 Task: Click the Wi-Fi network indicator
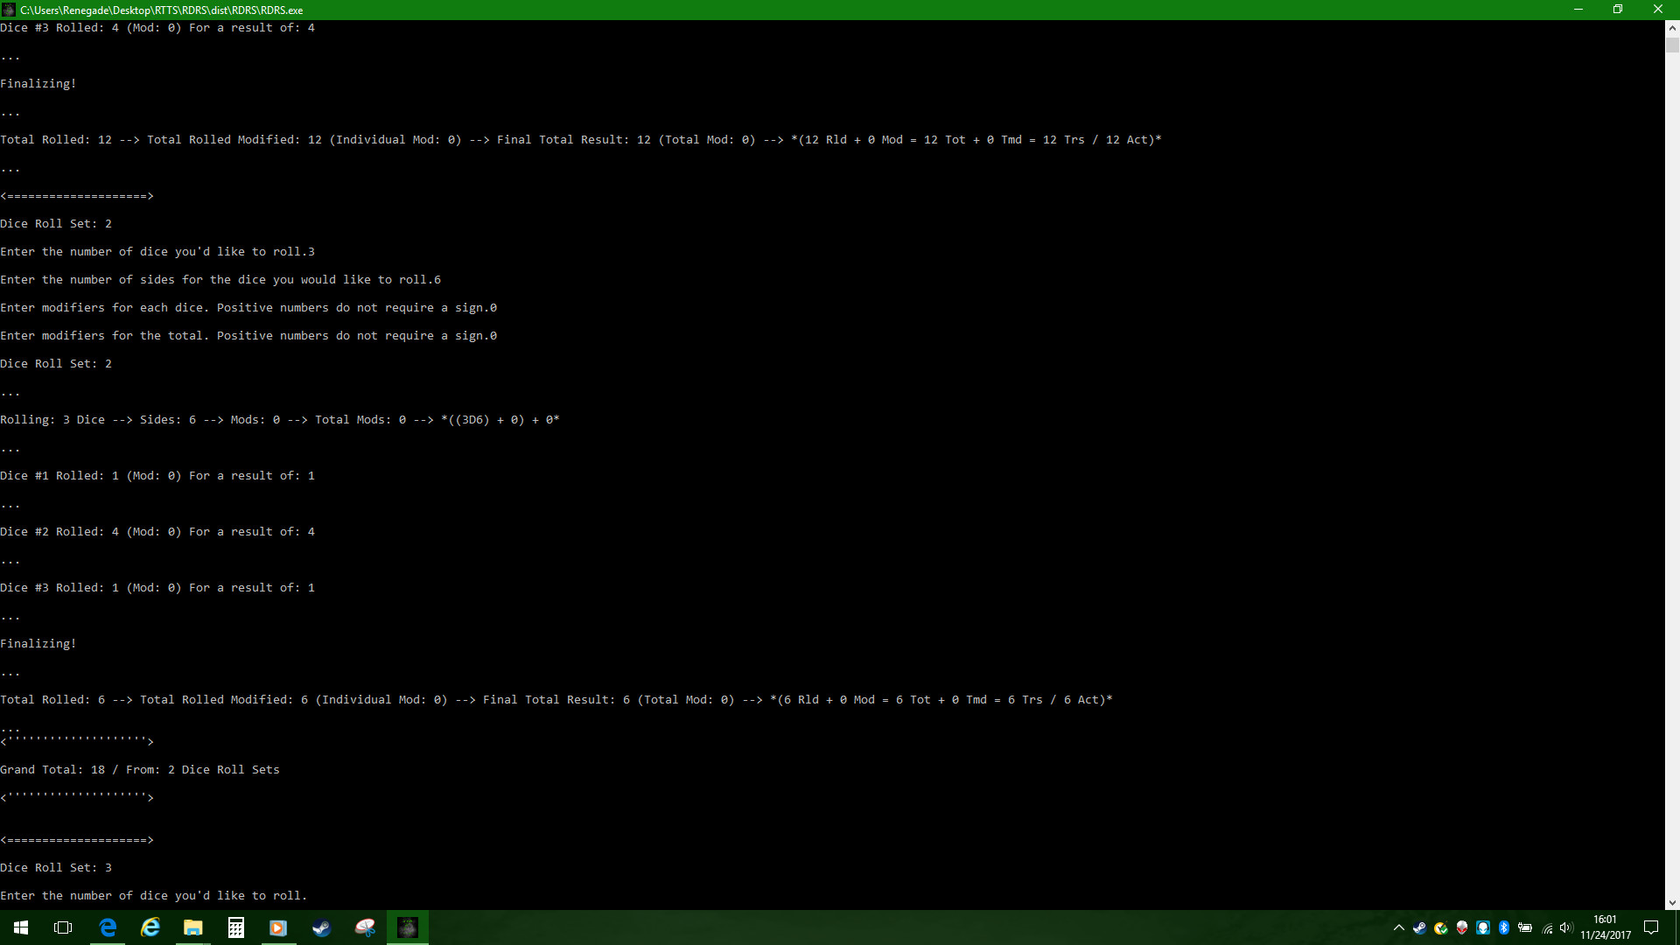click(x=1547, y=927)
